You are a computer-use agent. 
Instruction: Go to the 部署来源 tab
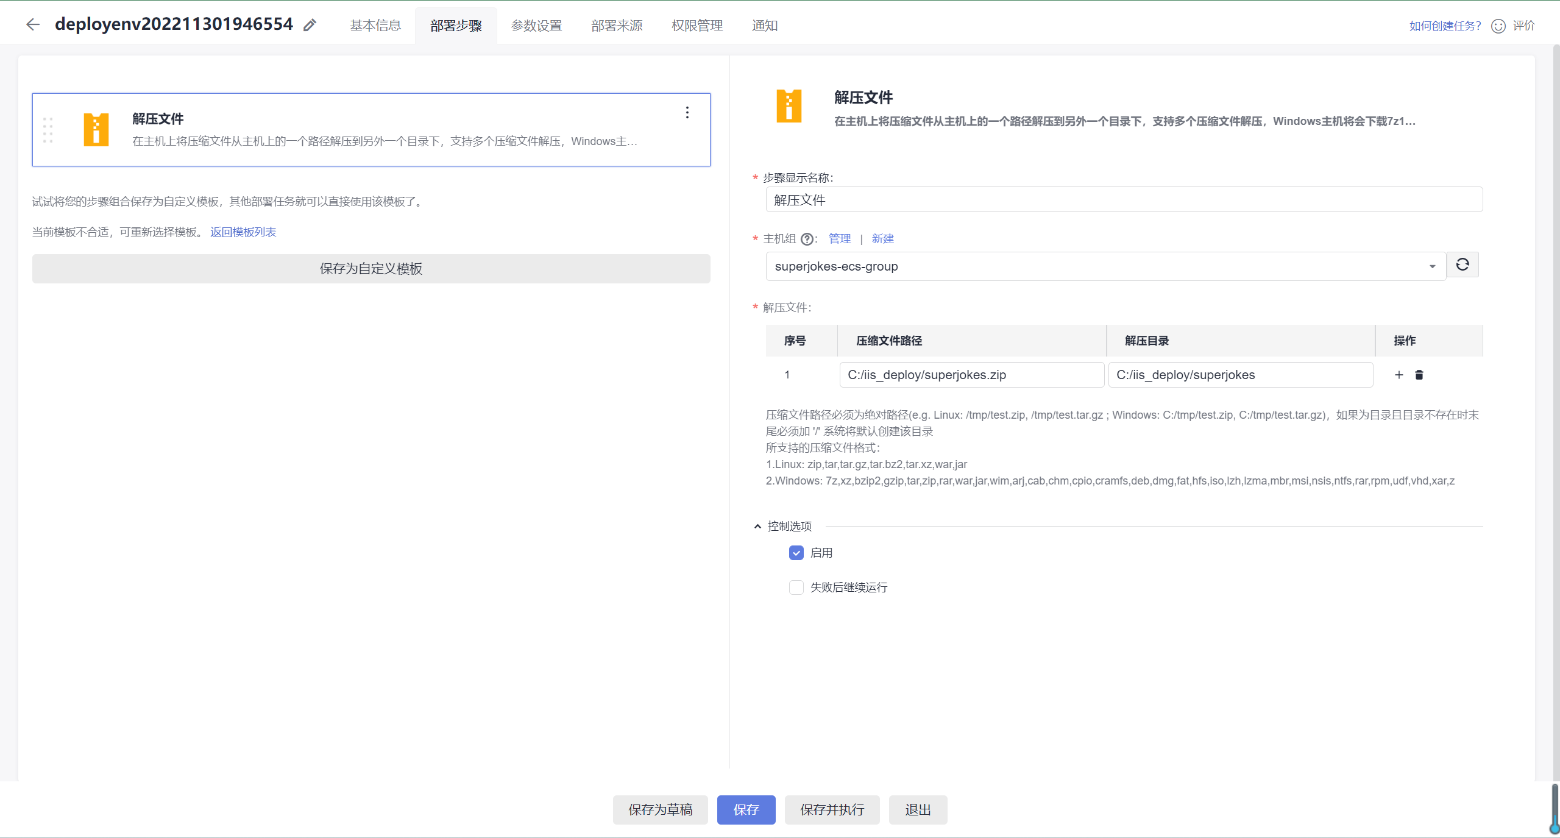point(617,26)
